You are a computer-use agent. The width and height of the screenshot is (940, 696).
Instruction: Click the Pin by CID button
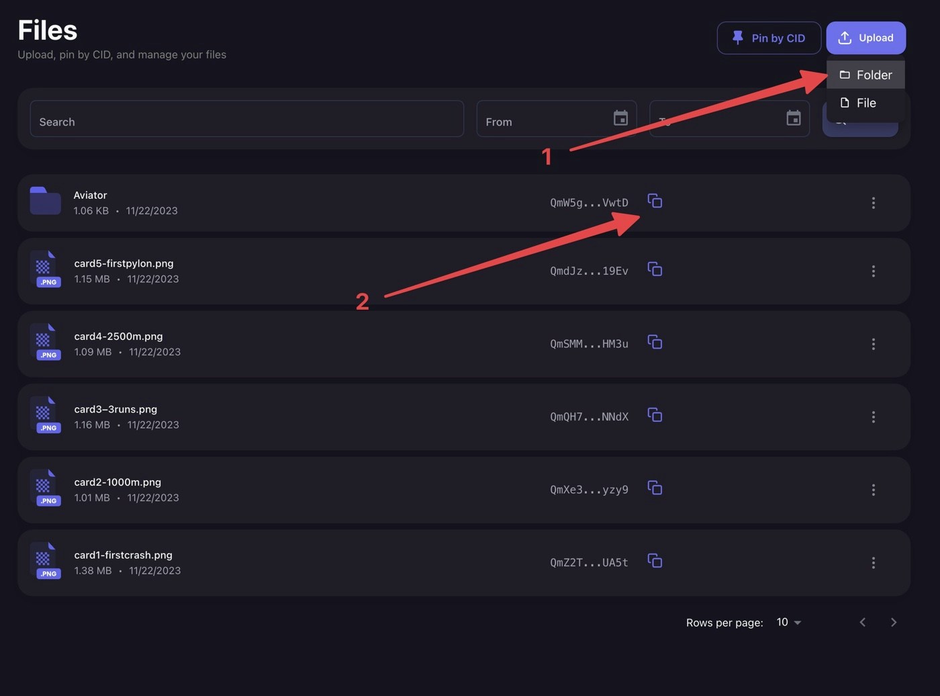tap(769, 38)
